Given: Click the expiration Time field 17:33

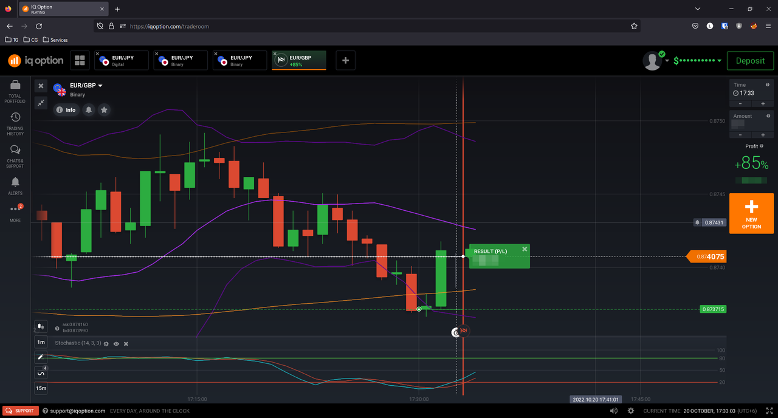Looking at the screenshot, I should (x=751, y=94).
